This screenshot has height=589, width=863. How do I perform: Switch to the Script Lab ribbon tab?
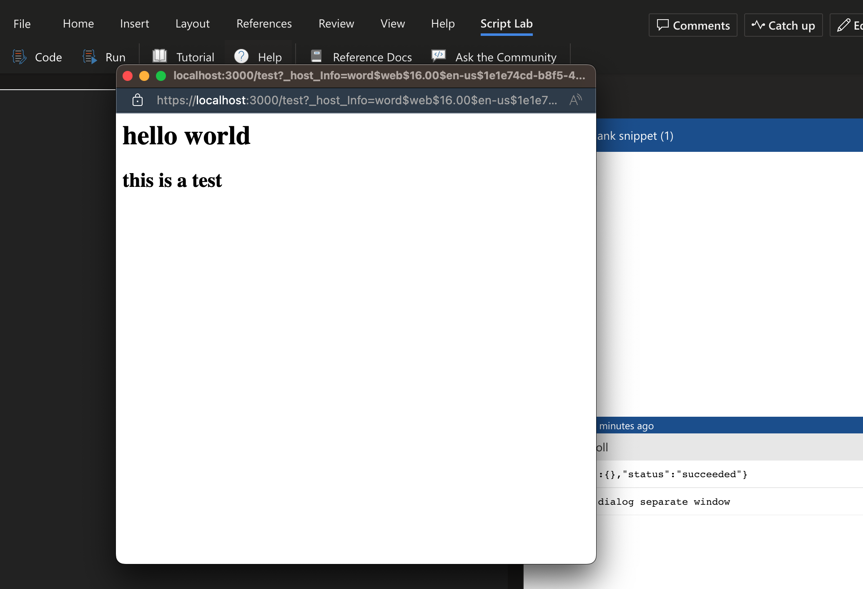click(x=506, y=24)
